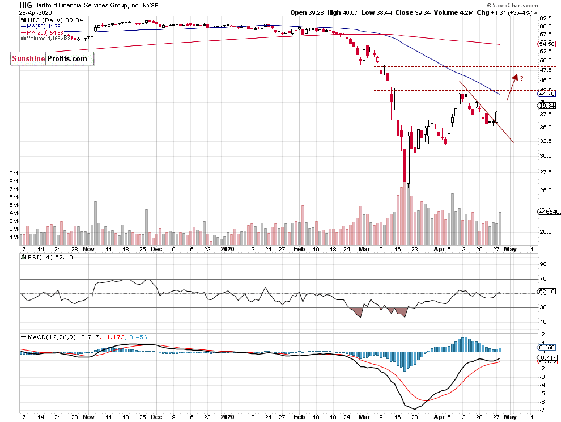Click the HIG (Daily) 39.34 legend label

(x=55, y=20)
